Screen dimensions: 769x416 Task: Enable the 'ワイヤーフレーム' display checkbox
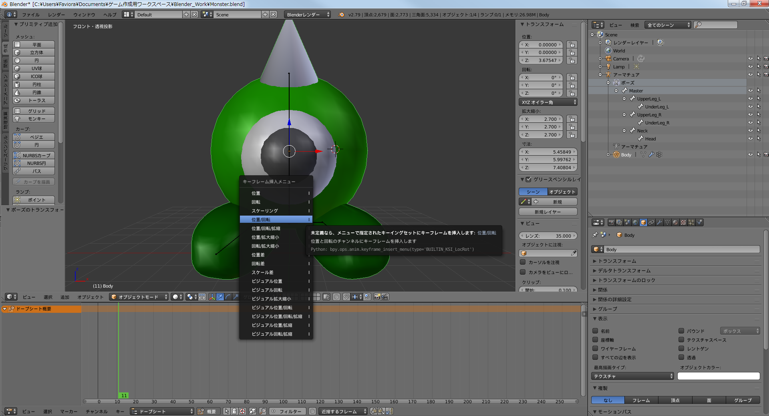pos(595,348)
